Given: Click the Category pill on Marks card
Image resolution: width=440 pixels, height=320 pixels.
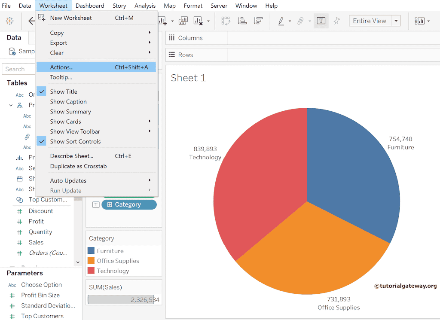Looking at the screenshot, I should point(128,204).
